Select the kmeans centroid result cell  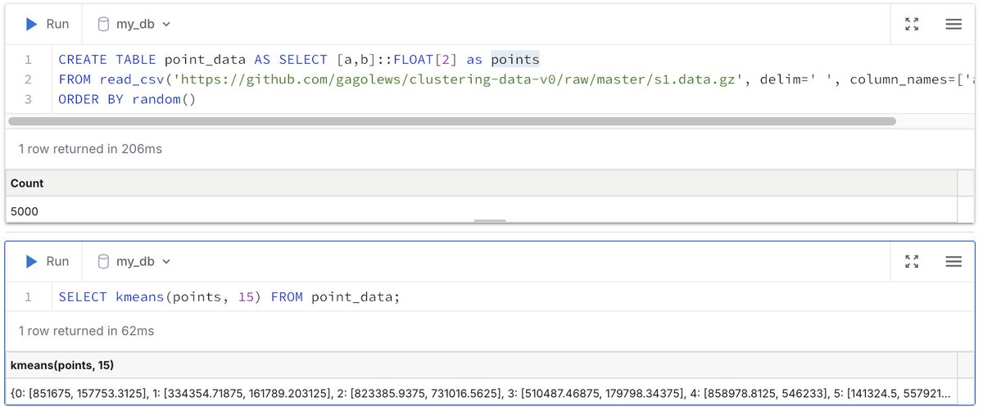click(482, 391)
